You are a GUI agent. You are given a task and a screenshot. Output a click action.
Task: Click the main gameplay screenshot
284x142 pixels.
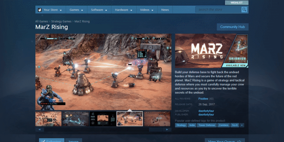pos(103,72)
